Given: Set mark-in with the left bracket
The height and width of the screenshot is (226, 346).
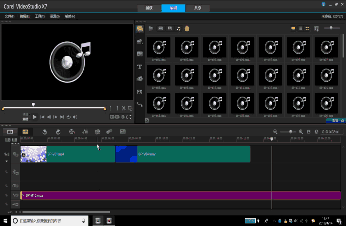Looking at the screenshot, I should (x=110, y=108).
